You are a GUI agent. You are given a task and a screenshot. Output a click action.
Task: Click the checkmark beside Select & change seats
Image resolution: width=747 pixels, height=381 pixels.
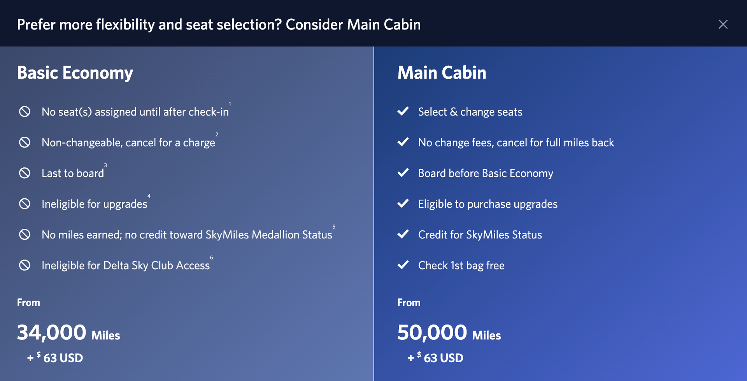[x=404, y=111]
